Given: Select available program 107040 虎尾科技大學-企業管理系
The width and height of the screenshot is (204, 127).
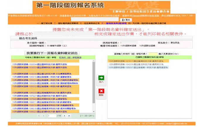Looking at the screenshot, I should click(x=45, y=99).
